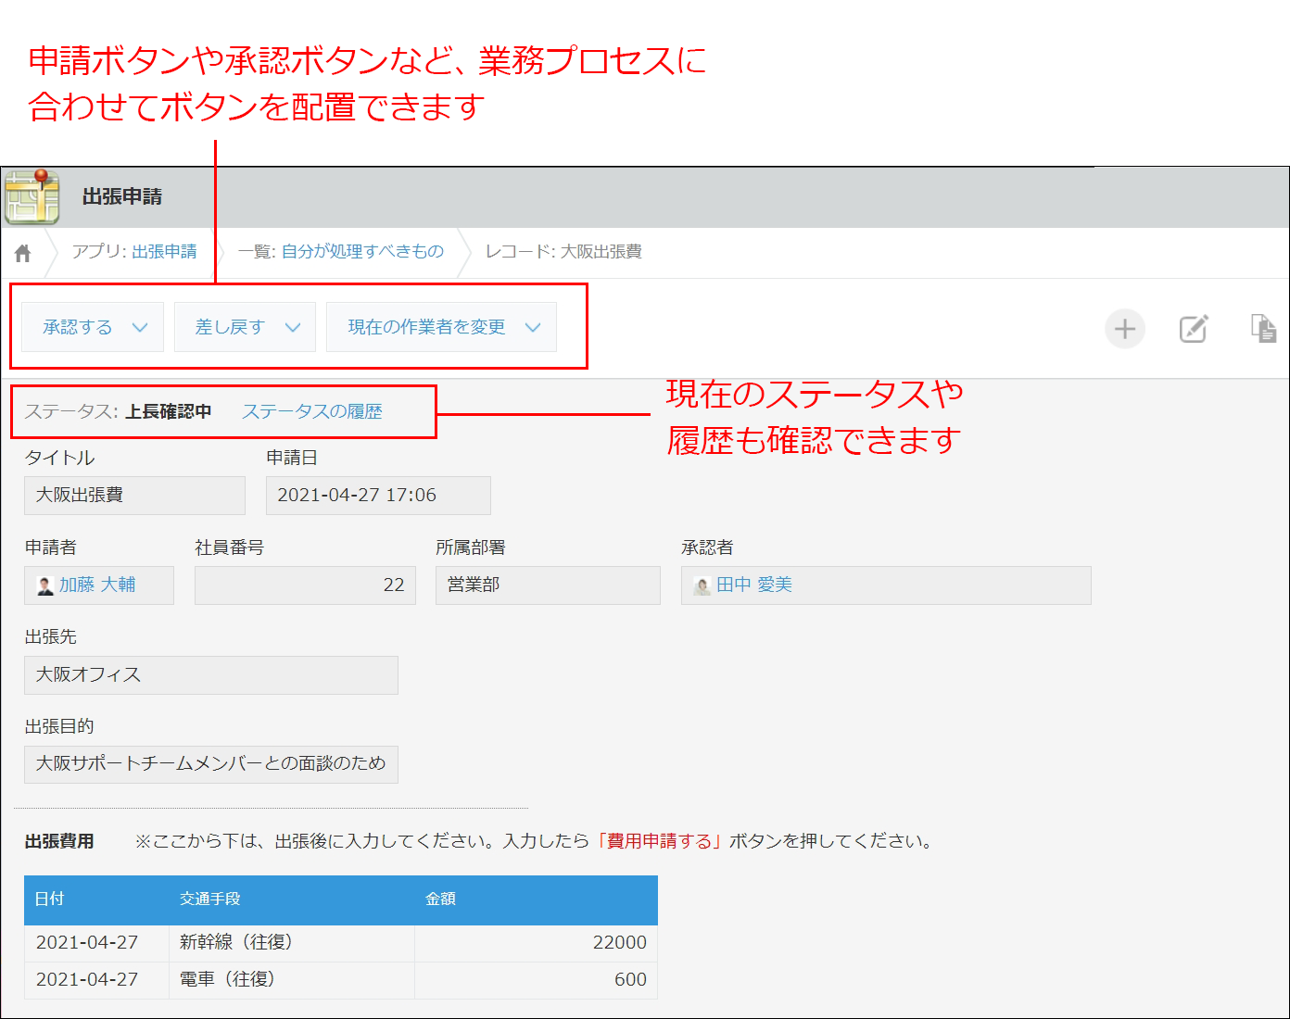This screenshot has width=1290, height=1019.
Task: Open a new record with the plus icon
Action: click(x=1124, y=329)
